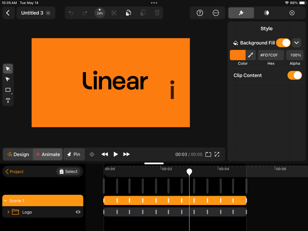
Task: Select the stray 'i' letter on canvas
Action: [x=172, y=89]
